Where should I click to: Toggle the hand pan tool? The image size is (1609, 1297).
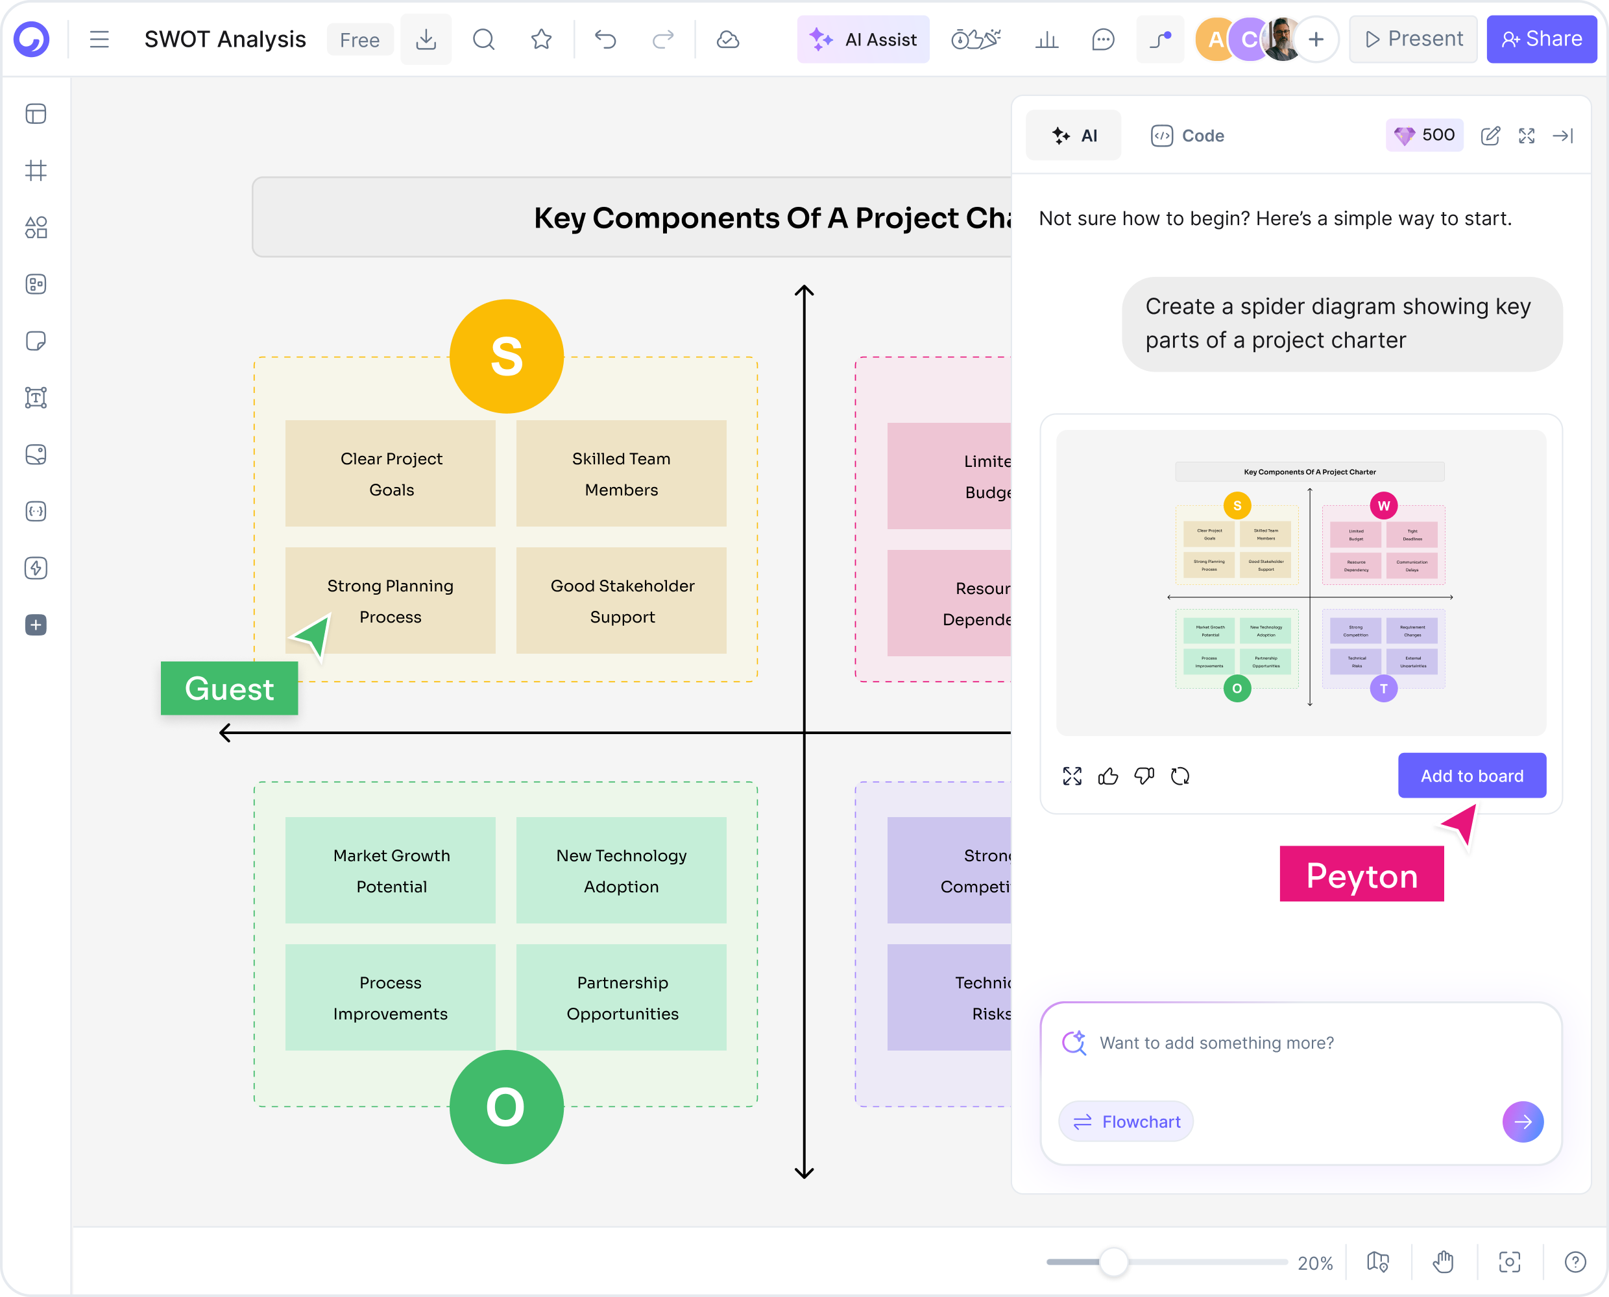point(1444,1262)
